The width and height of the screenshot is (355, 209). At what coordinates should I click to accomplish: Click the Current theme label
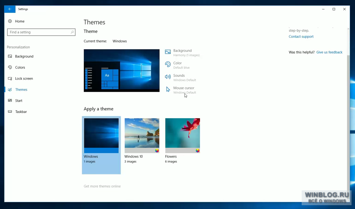click(95, 41)
